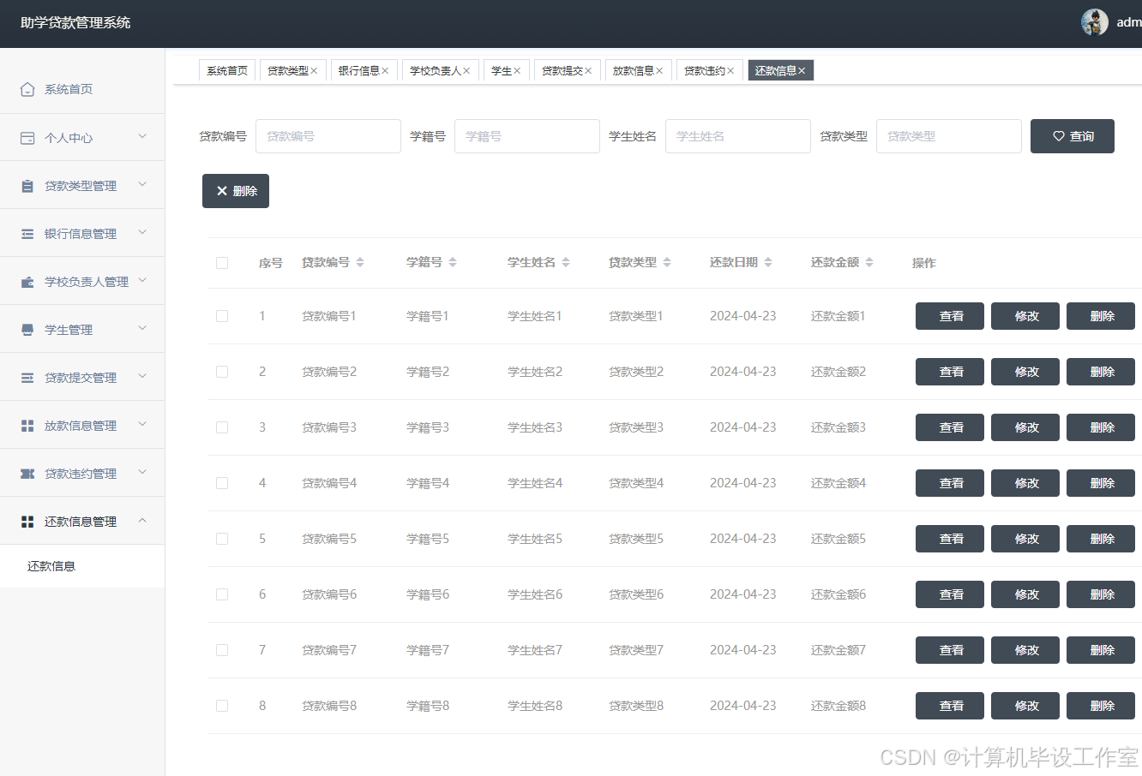Click the admin user avatar
This screenshot has width=1142, height=776.
point(1095,22)
